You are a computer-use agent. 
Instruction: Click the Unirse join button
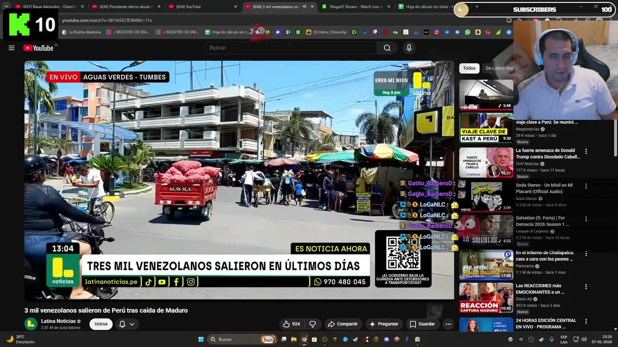point(101,324)
